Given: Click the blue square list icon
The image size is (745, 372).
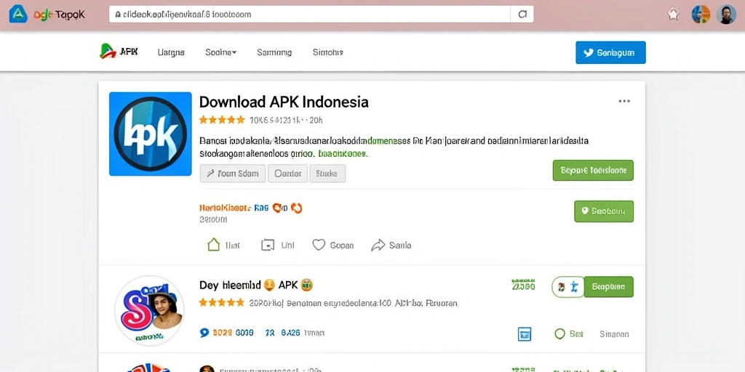Looking at the screenshot, I should point(524,333).
